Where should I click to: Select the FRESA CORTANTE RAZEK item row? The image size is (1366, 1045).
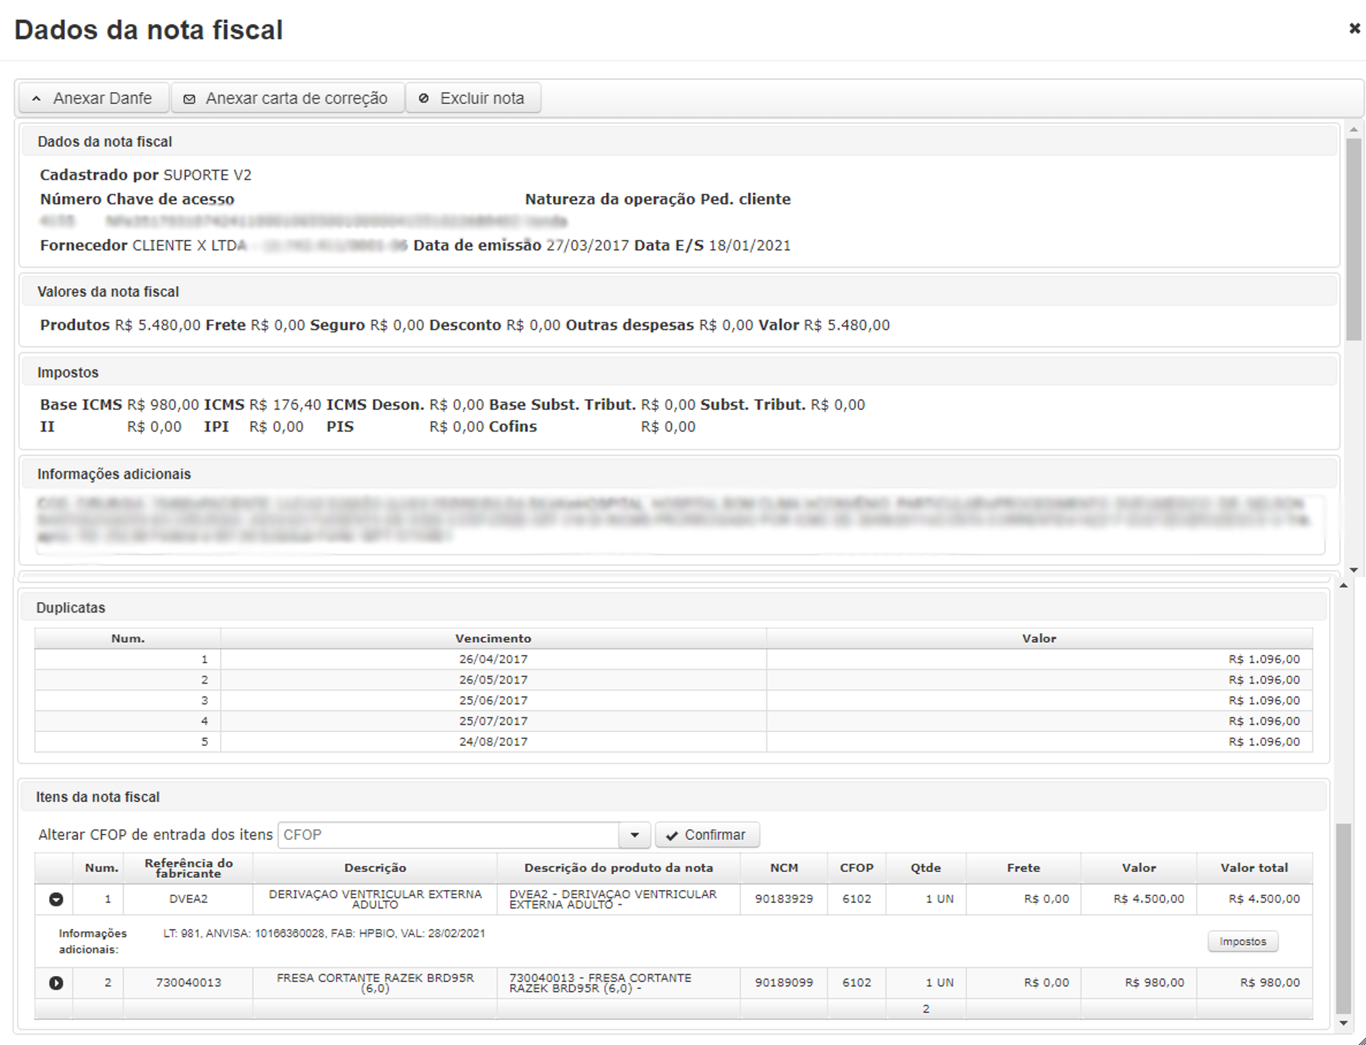click(x=673, y=983)
